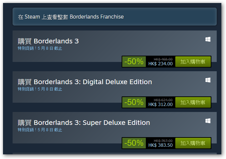
Task: Click the -50% badge for Super Deluxe Edition
Action: tap(134, 143)
